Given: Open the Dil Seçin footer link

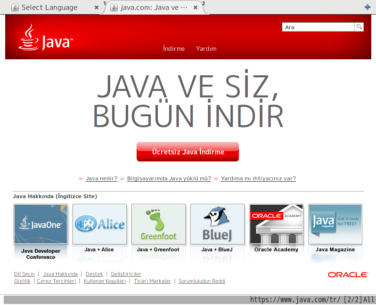Looking at the screenshot, I should click(x=25, y=274).
